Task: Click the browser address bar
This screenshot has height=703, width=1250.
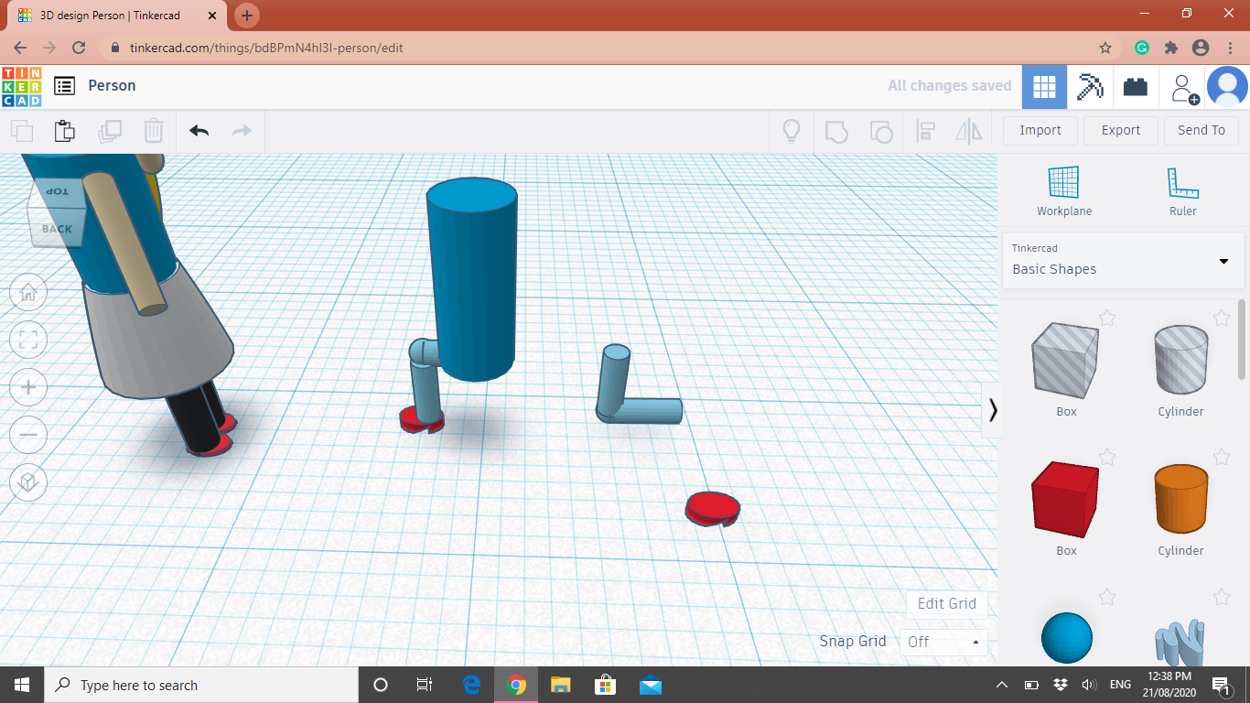Action: tap(604, 48)
